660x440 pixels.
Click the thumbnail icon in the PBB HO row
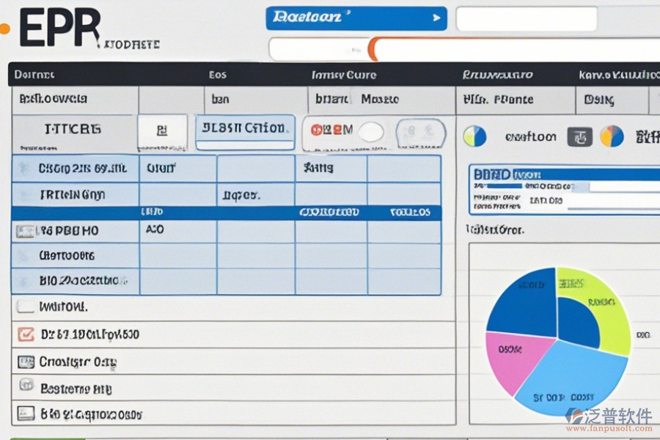tap(25, 231)
